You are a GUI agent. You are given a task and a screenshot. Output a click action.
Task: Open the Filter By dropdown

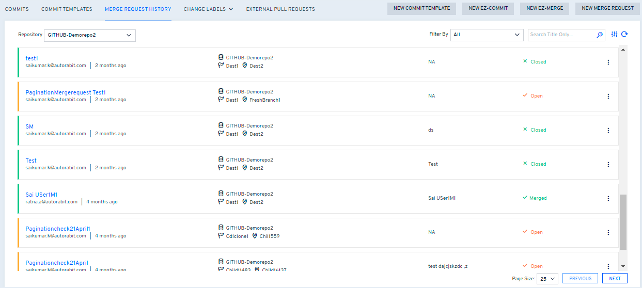coord(487,35)
